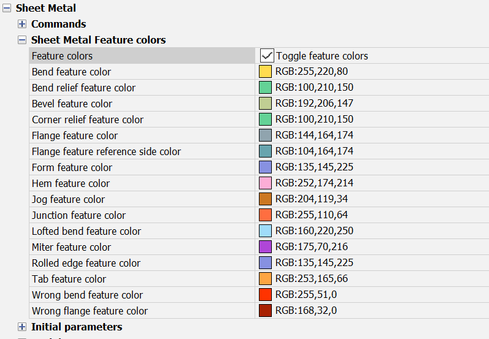Click the Wrong flange feature color RGB value
Viewport: 489px width, 339px height.
tap(306, 311)
